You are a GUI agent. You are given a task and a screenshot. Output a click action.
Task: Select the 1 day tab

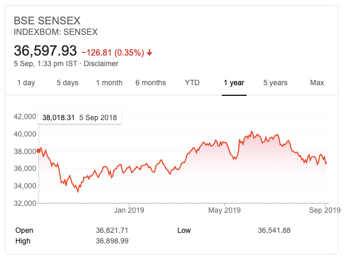coord(26,83)
